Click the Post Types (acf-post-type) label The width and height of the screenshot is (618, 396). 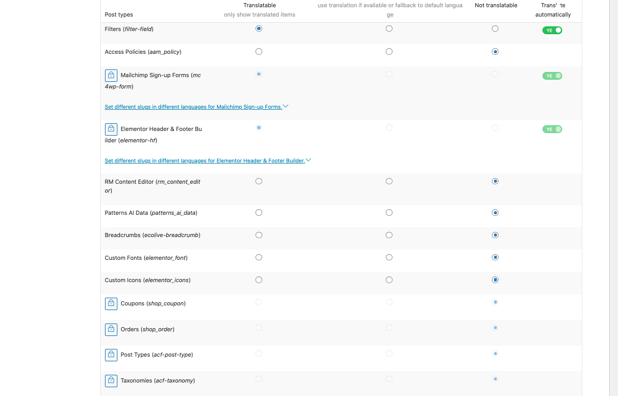pyautogui.click(x=157, y=355)
